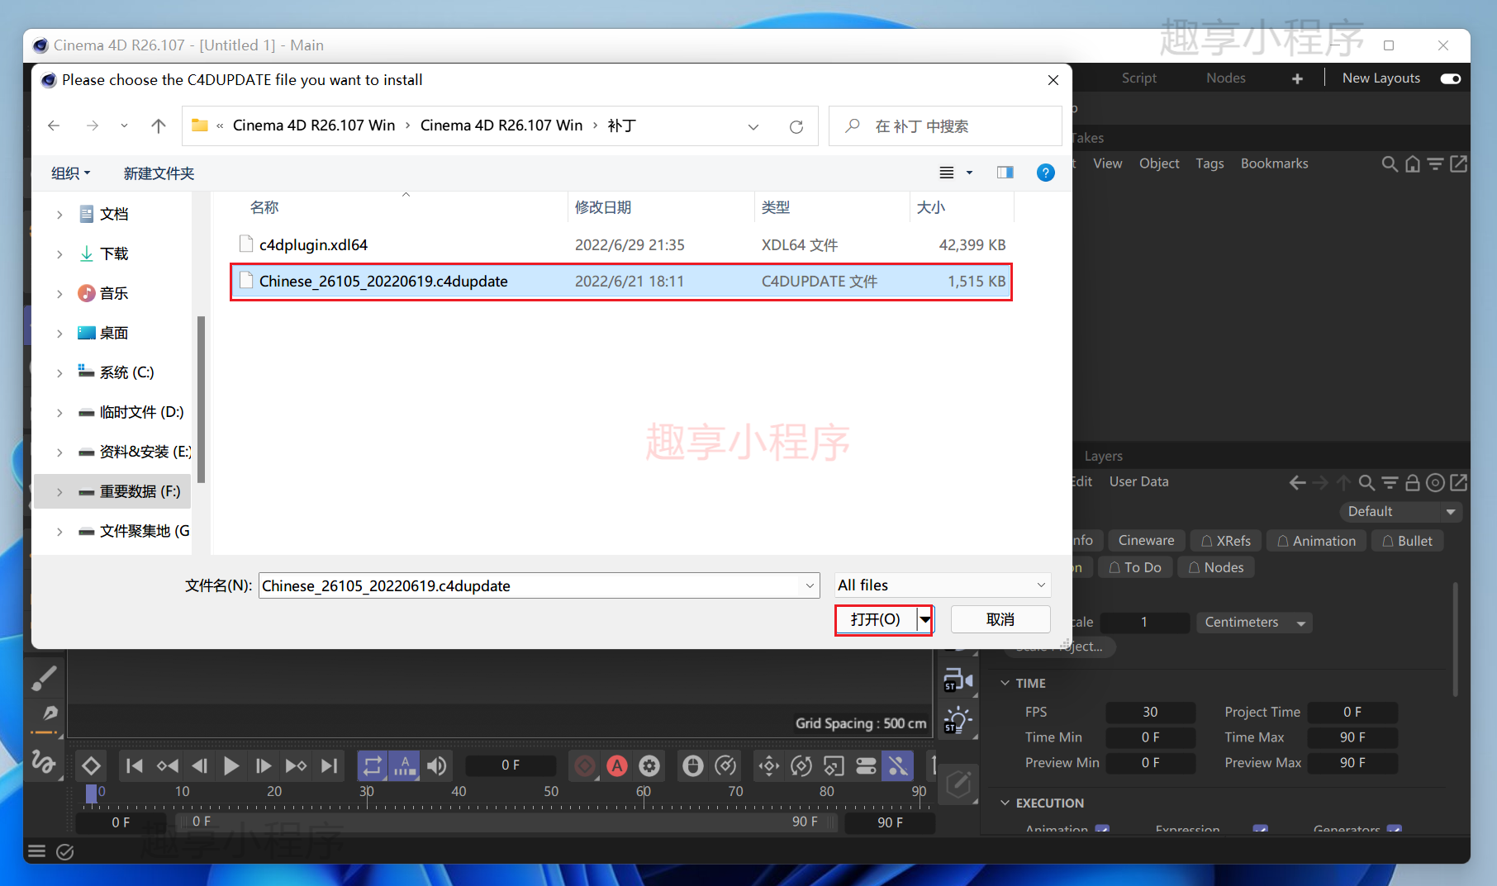This screenshot has width=1497, height=886.
Task: Add new layout with plus icon
Action: pyautogui.click(x=1297, y=78)
